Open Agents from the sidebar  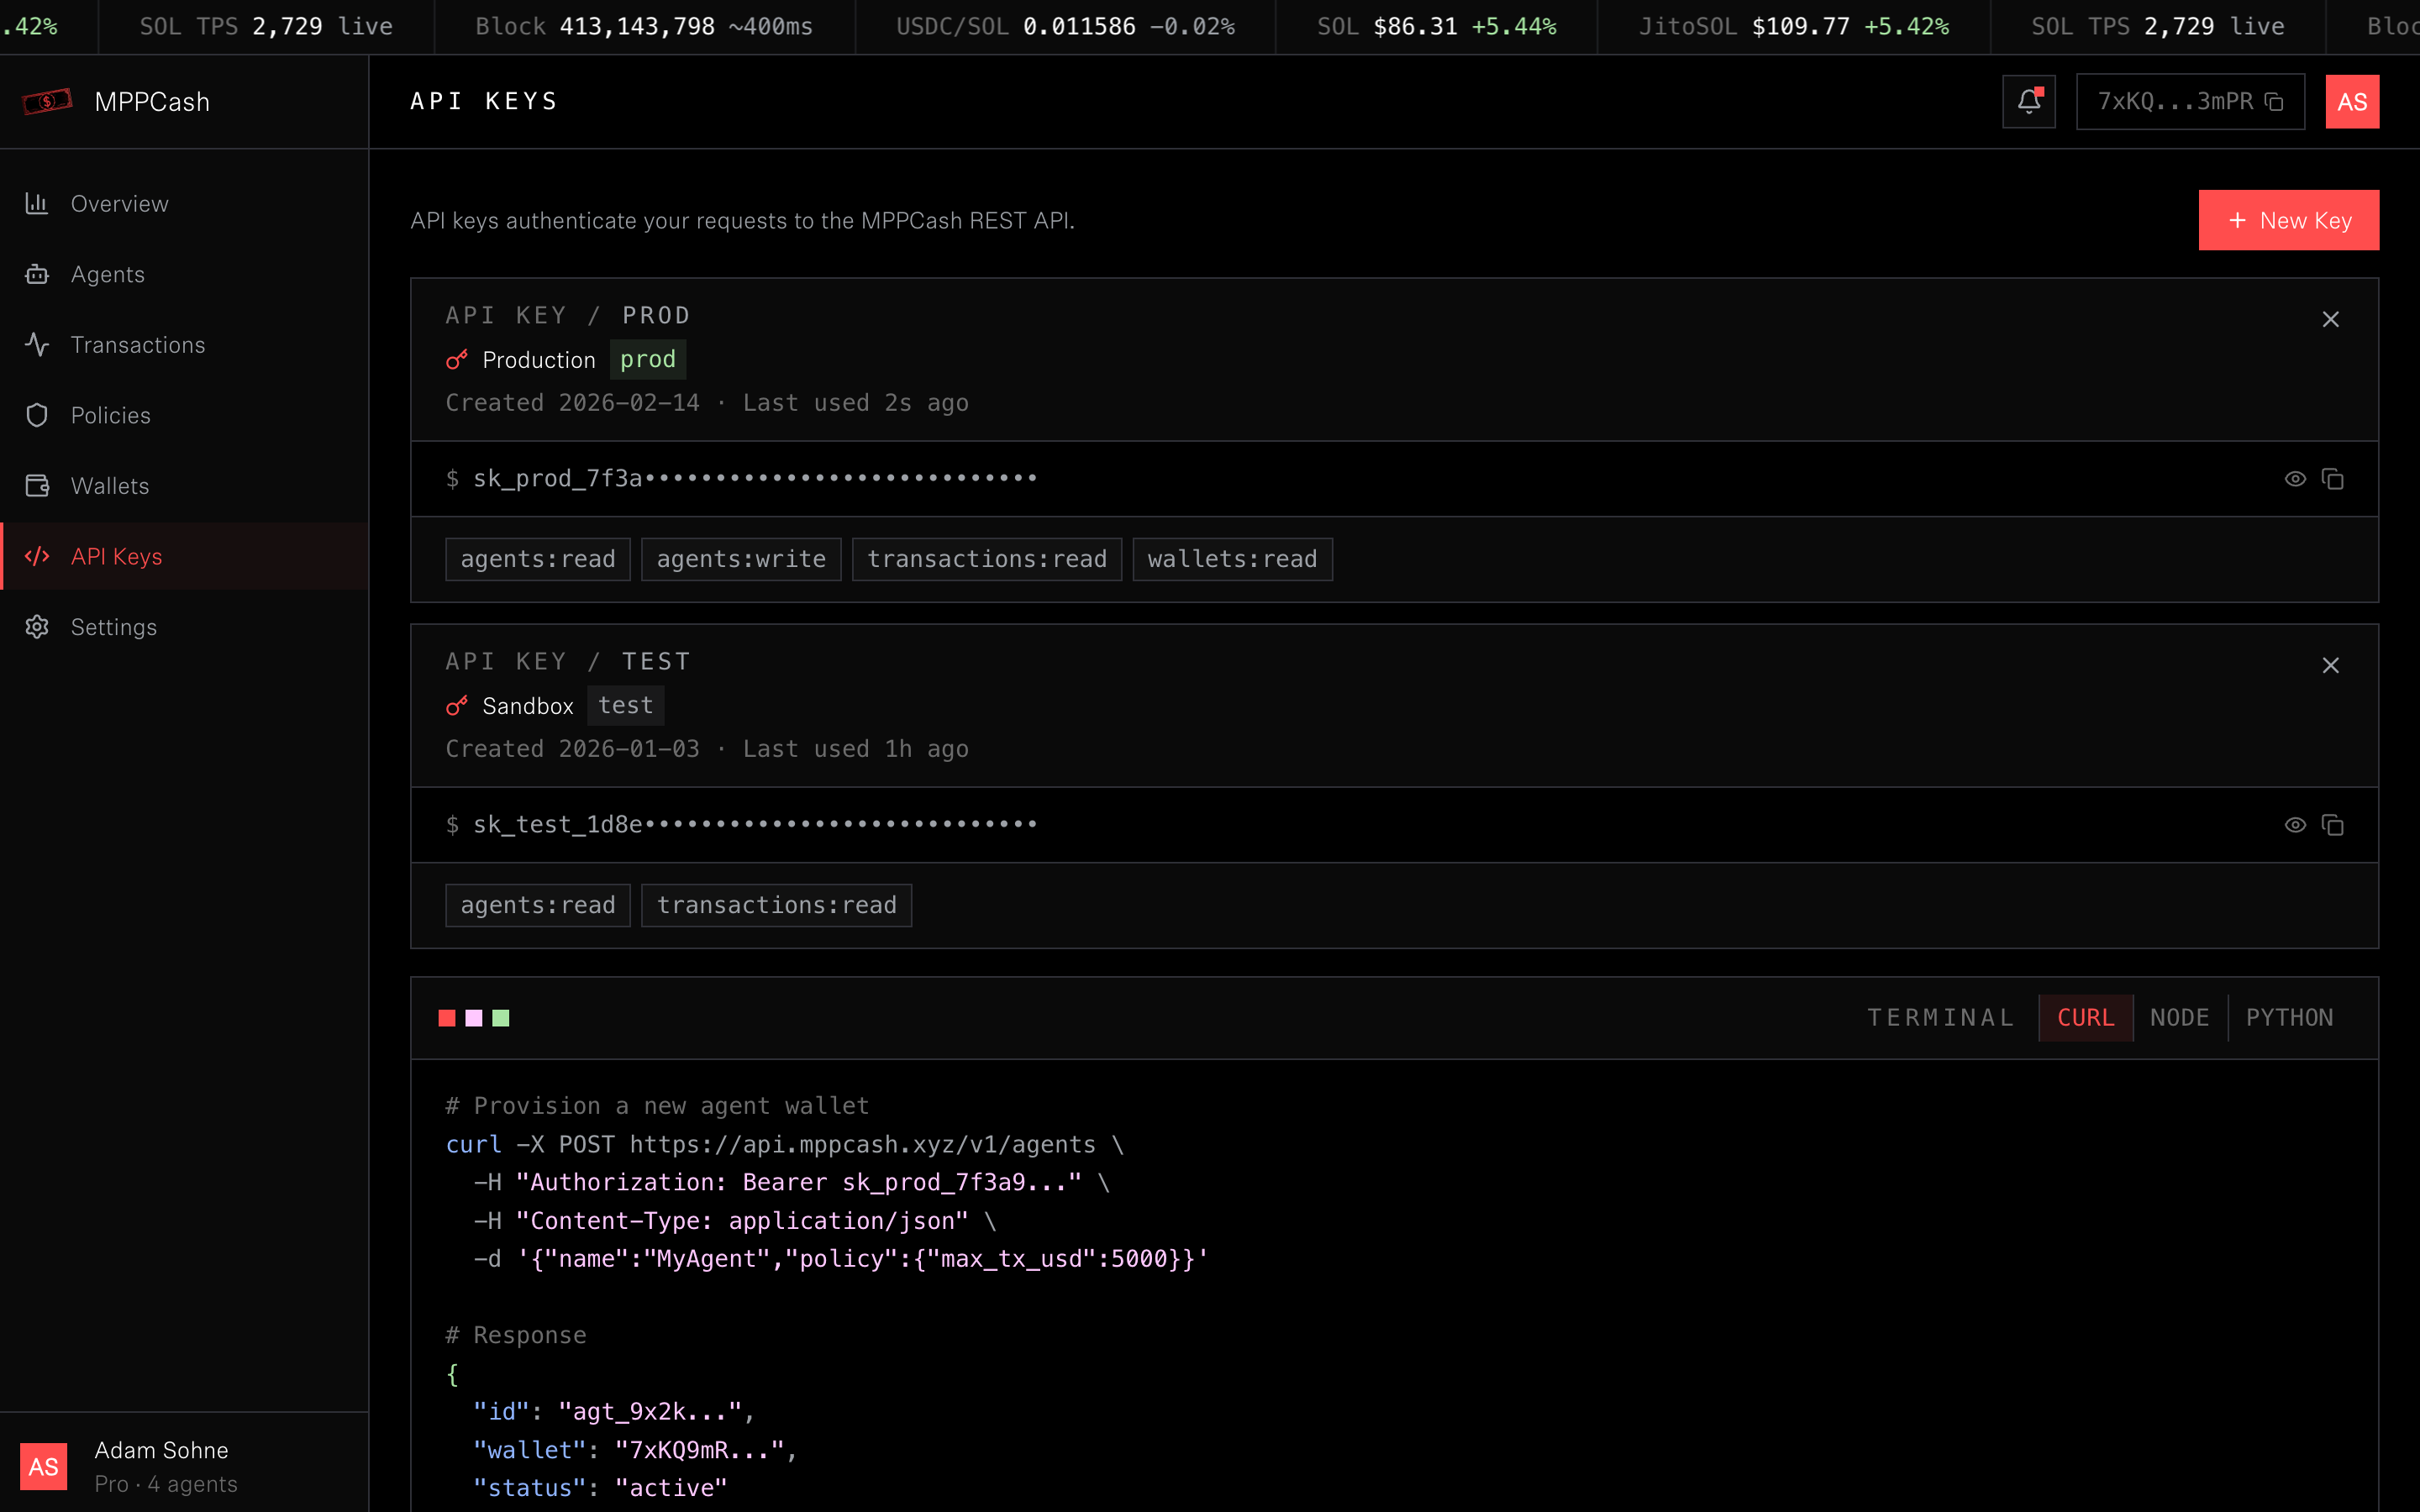click(x=107, y=274)
